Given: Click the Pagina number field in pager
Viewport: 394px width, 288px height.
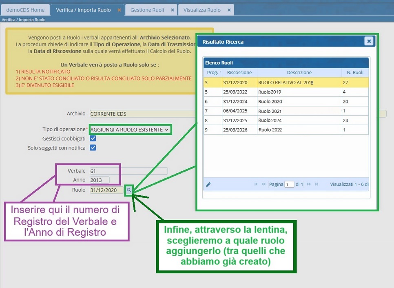Looking at the screenshot, I should tap(289, 185).
